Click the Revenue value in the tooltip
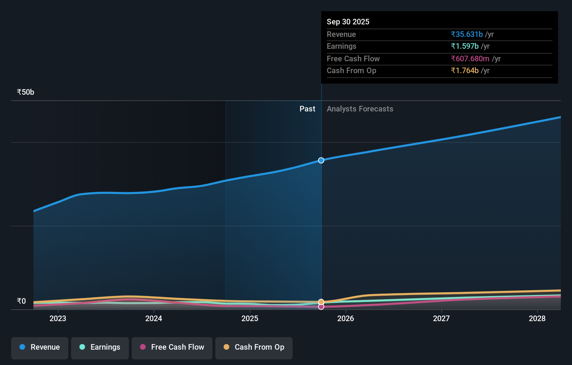 pos(467,34)
